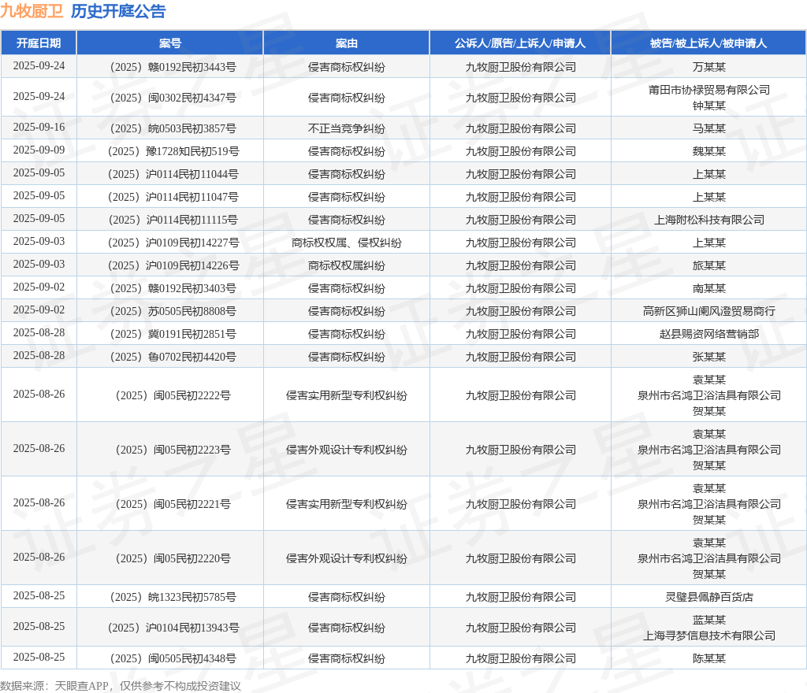The height and width of the screenshot is (693, 807).
Task: Select case number （2025）鲁0702民初4420号
Action: coord(170,357)
